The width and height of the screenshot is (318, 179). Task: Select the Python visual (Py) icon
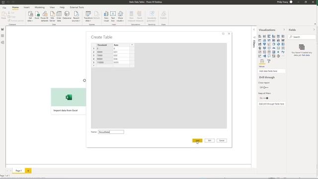[x=283, y=52]
